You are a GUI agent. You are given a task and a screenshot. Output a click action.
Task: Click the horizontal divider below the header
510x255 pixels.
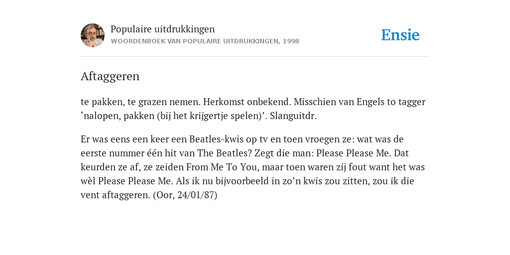click(255, 57)
